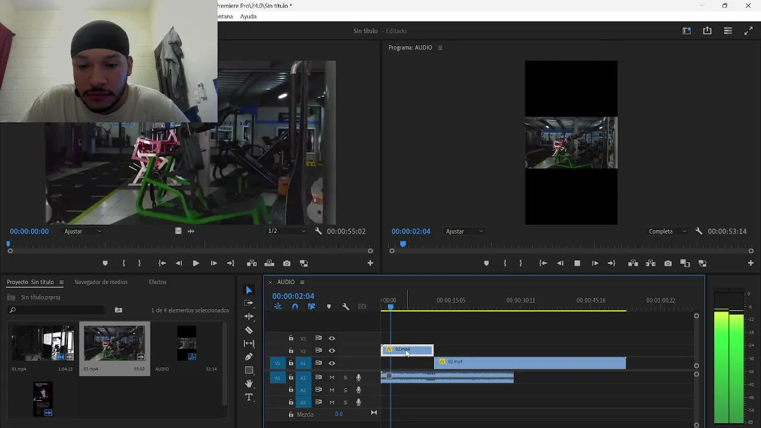Switch to the Efectos tab
Screen dimensions: 761x428
point(158,282)
